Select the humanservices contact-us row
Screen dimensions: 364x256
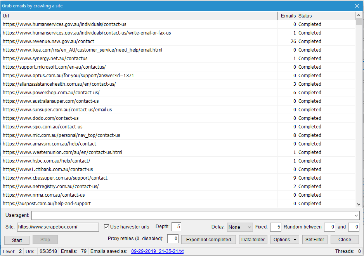(x=178, y=24)
